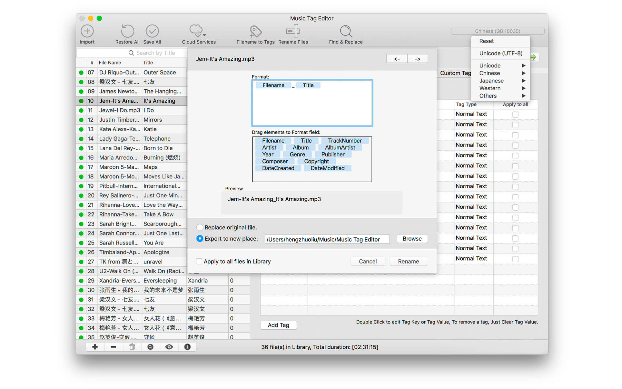The height and width of the screenshot is (389, 622).
Task: Select the Replace original file option
Action: 200,227
